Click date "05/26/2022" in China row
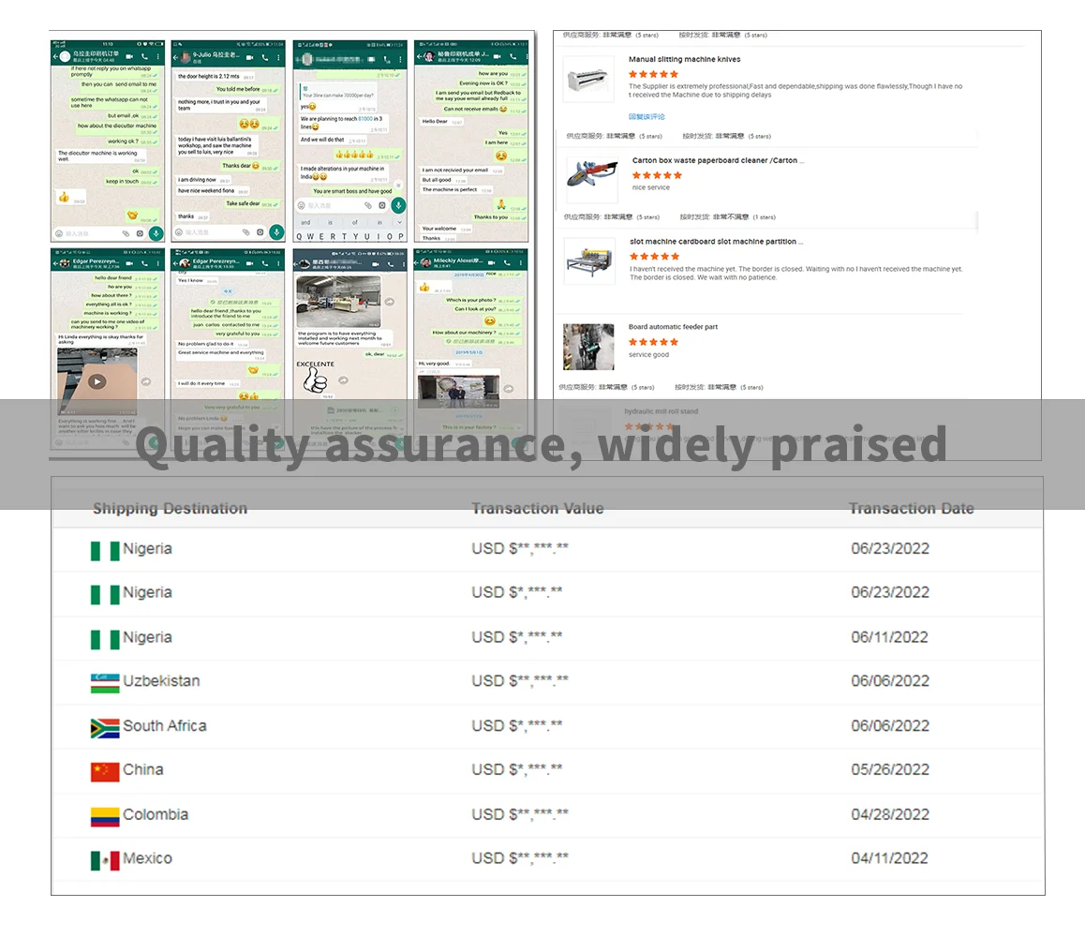 [x=890, y=769]
